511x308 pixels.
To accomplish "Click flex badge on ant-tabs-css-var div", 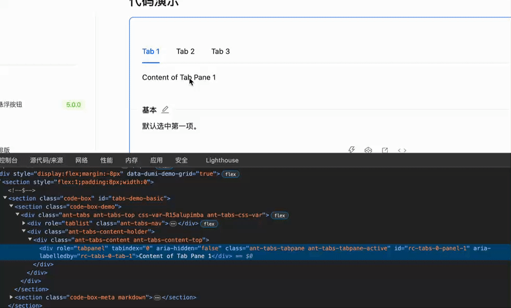I will point(279,215).
